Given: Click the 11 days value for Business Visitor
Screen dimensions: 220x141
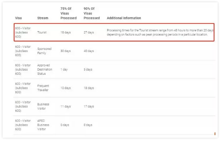Looking at the screenshot, I should point(66,106).
